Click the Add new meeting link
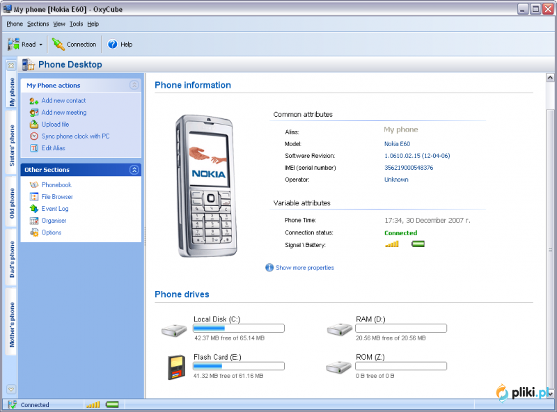Screen dimensions: 557x412 64,112
